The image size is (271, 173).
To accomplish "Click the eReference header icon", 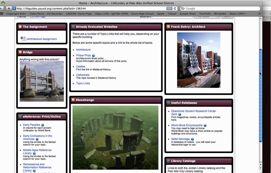I will click(x=20, y=117).
